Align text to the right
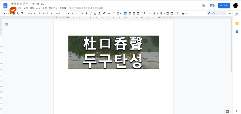The width and height of the screenshot is (241, 114). tap(134, 14)
